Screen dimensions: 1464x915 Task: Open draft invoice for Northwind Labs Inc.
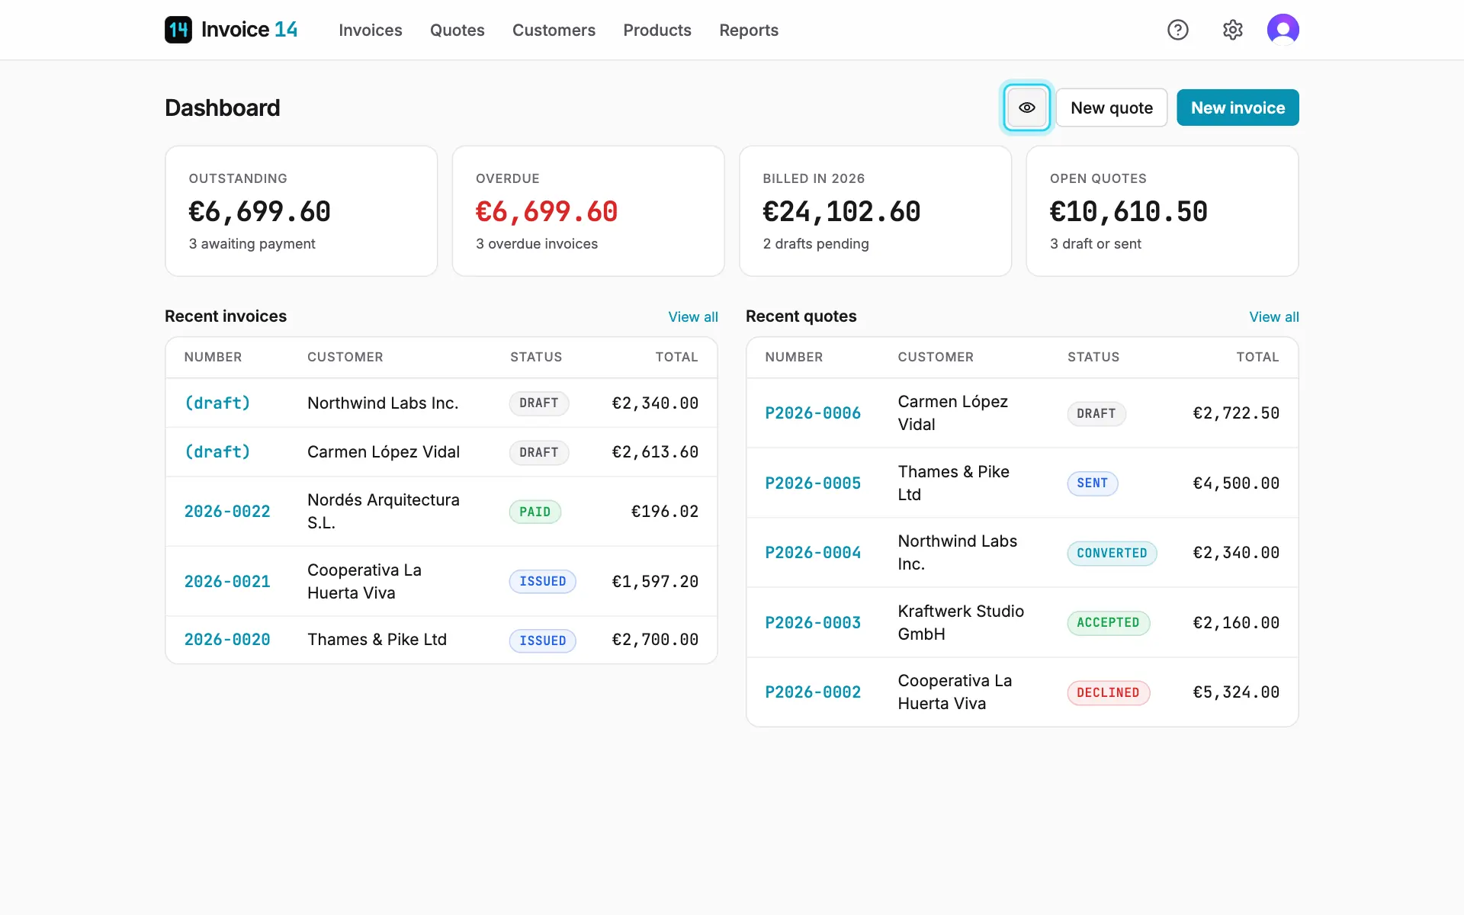click(217, 403)
